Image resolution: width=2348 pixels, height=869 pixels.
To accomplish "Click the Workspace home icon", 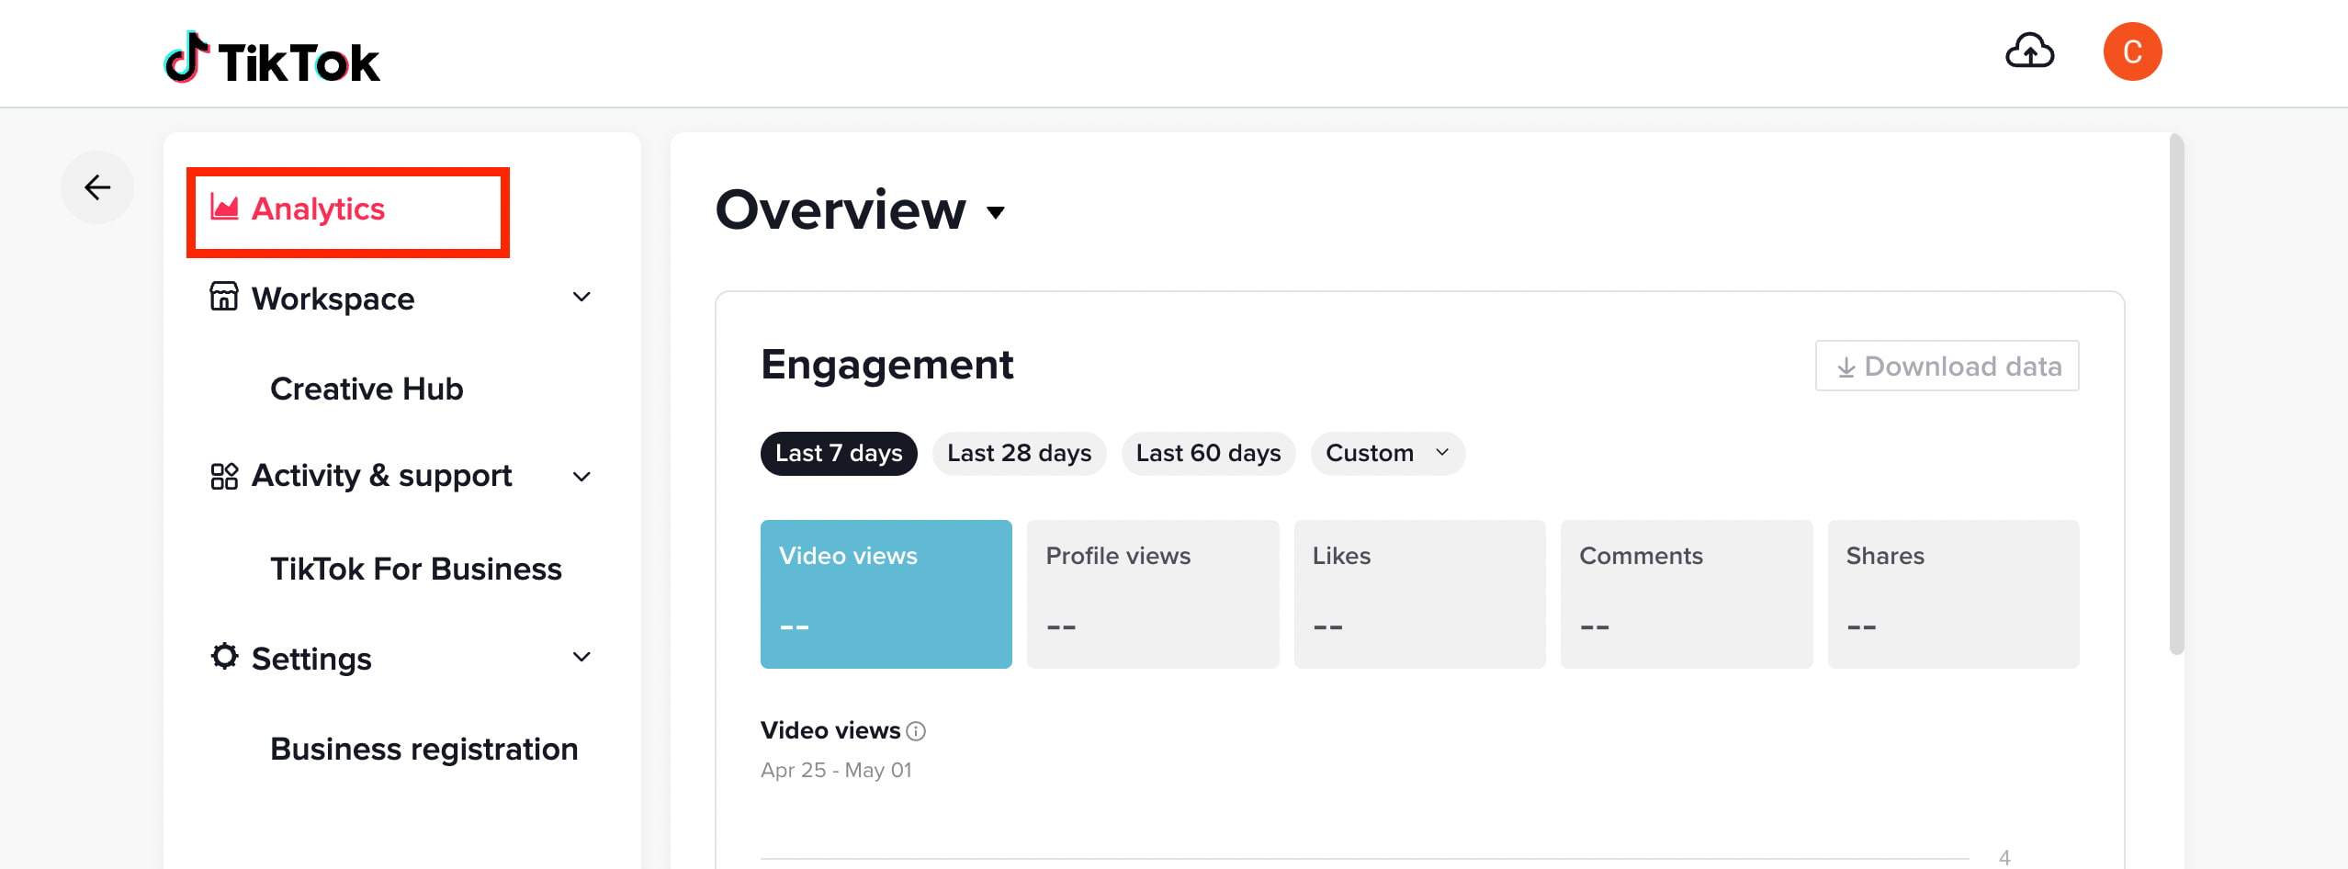I will [x=223, y=298].
